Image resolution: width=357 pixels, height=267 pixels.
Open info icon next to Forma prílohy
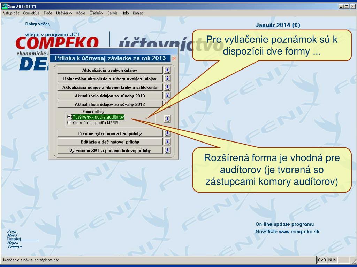(x=167, y=119)
